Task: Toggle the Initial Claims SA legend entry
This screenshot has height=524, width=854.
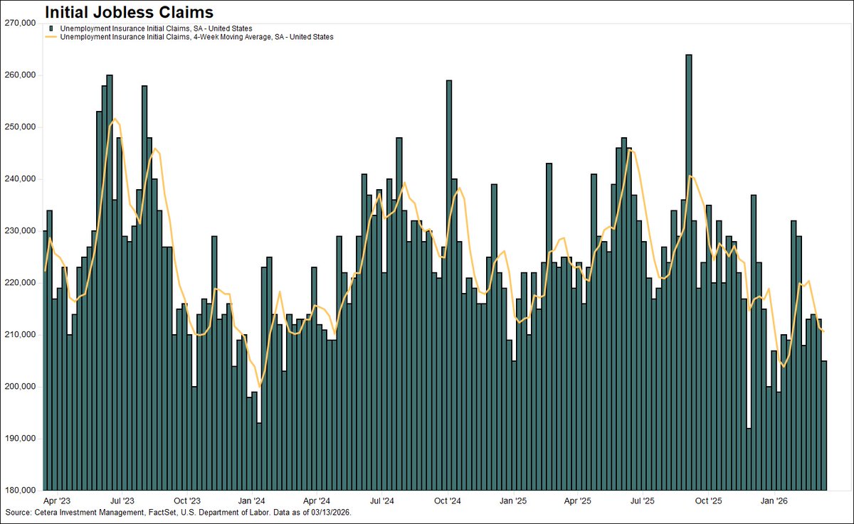Action: pyautogui.click(x=155, y=26)
